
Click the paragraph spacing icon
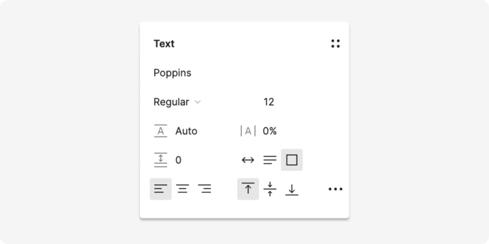161,160
